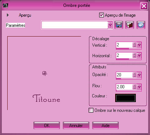Image resolution: width=150 pixels, height=135 pixels.
Task: Click the Aide button
Action: coord(105,126)
